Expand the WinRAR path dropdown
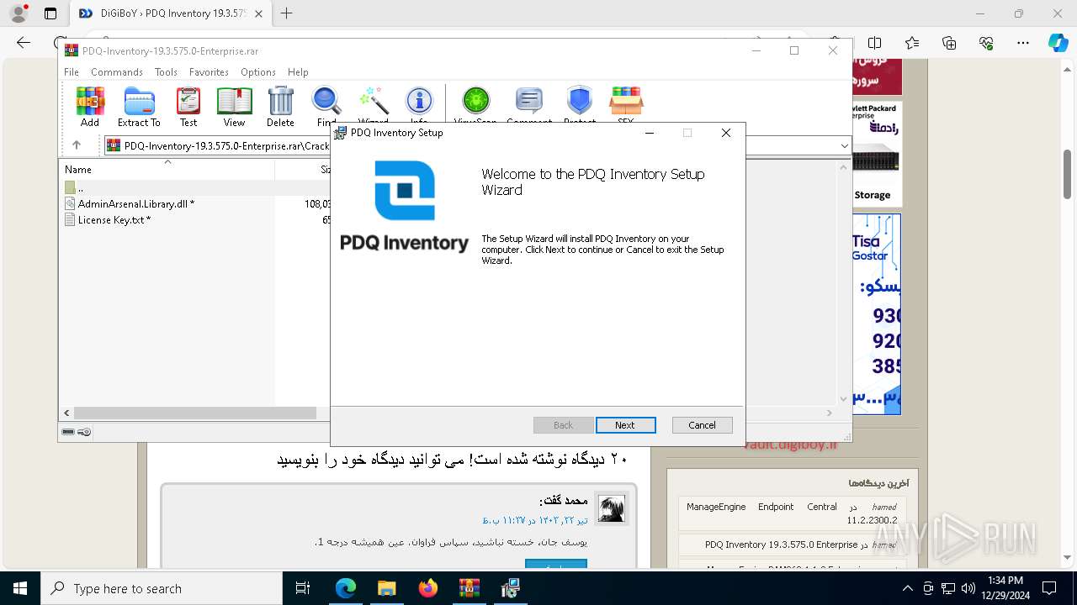The width and height of the screenshot is (1077, 605). [x=844, y=145]
